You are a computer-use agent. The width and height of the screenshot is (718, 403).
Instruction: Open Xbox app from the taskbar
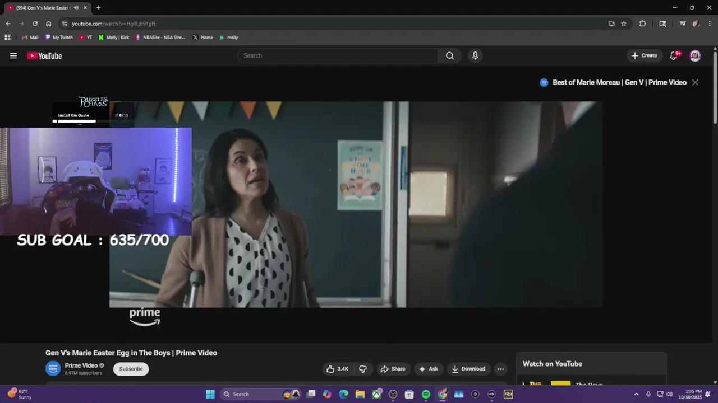376,394
